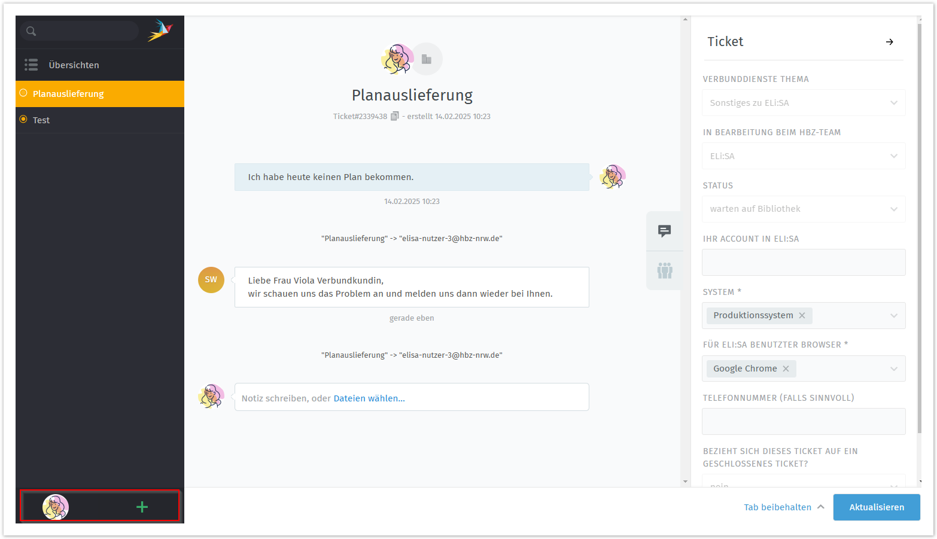Click the Telefonnummer input field
The image size is (937, 539).
pyautogui.click(x=803, y=422)
